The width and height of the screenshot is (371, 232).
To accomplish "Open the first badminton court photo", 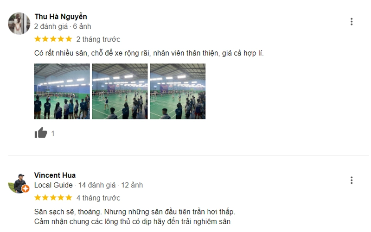I will click(62, 91).
